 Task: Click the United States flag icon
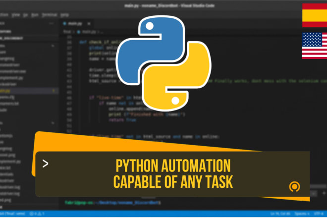pyautogui.click(x=315, y=46)
